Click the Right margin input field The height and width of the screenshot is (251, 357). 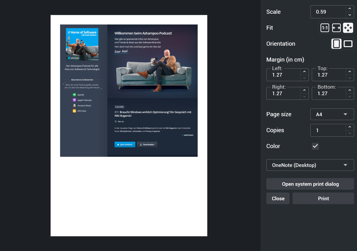[284, 94]
